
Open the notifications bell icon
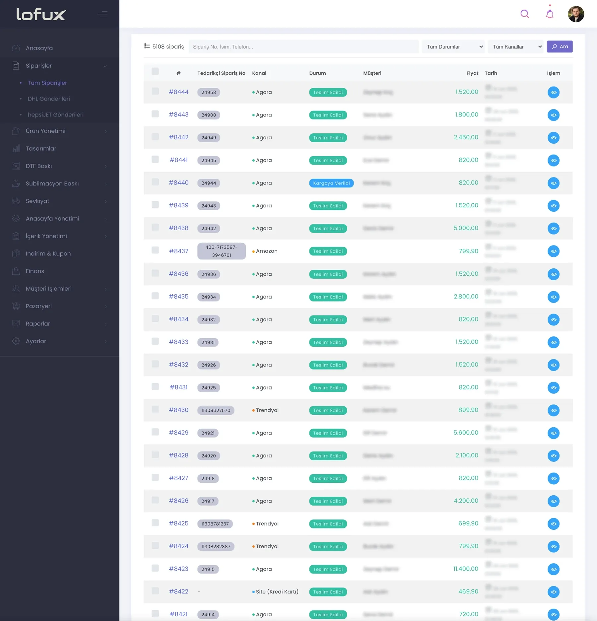click(550, 14)
